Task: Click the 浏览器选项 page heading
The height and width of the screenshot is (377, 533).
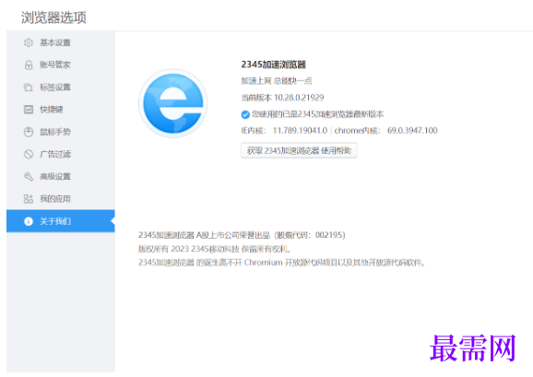Action: click(x=53, y=18)
